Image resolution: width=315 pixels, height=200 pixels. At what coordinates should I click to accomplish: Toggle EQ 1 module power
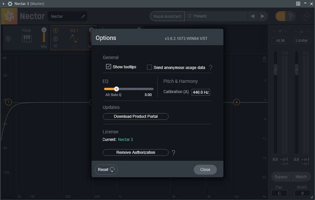(56, 30)
